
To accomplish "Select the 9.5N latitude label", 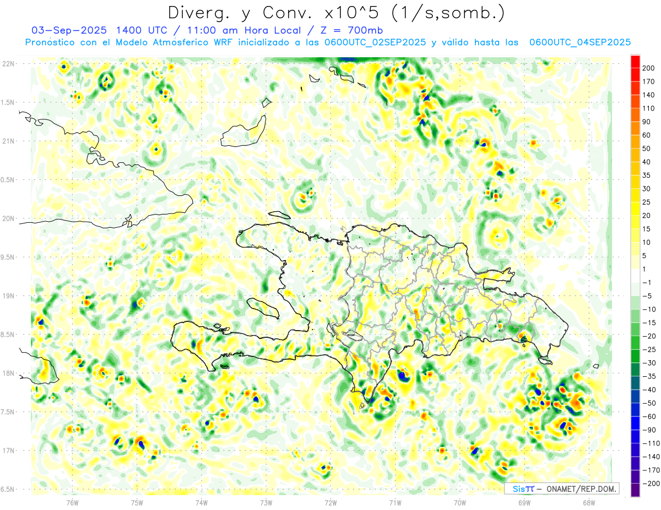I will click(8, 257).
